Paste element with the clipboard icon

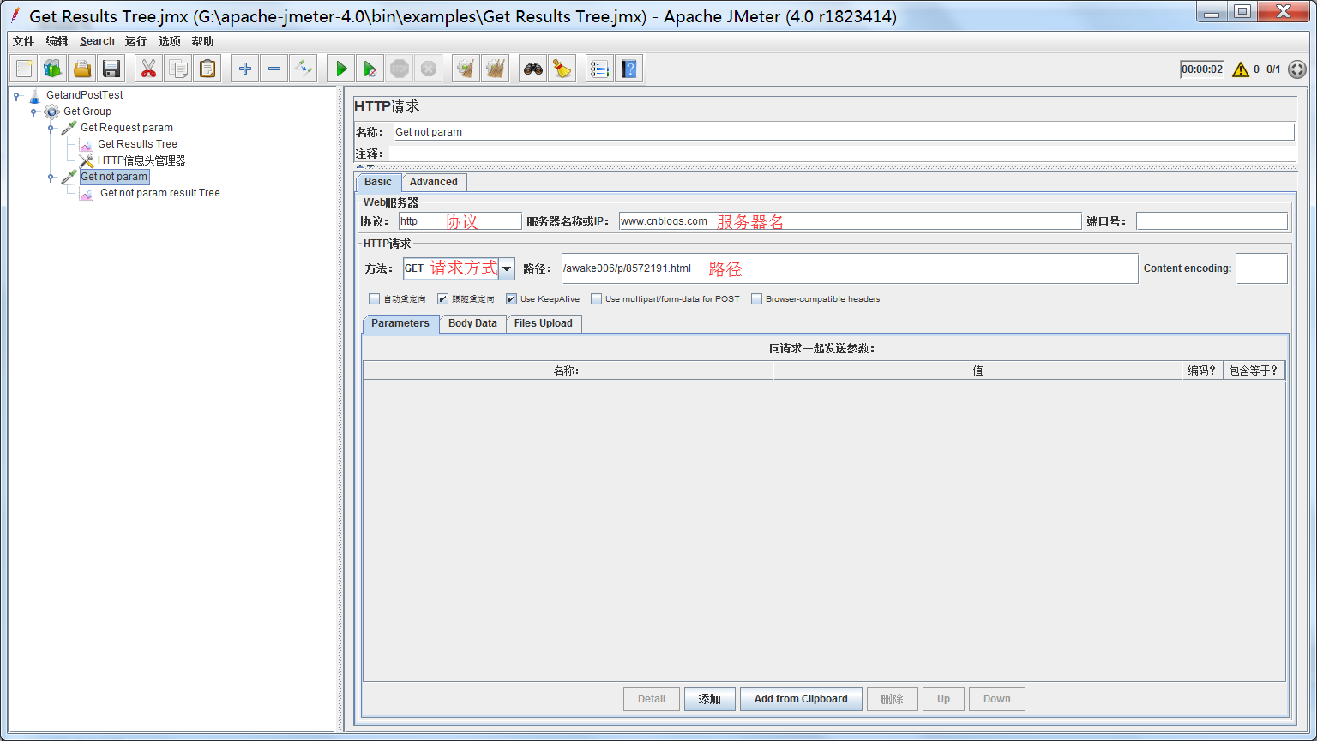click(206, 68)
